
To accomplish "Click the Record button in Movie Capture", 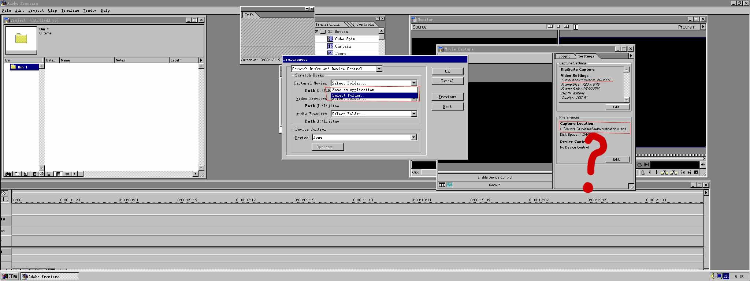I will coord(494,185).
